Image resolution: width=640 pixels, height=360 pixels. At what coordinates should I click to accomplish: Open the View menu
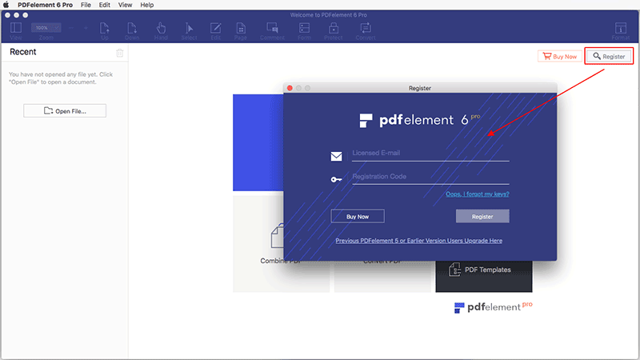[x=125, y=5]
